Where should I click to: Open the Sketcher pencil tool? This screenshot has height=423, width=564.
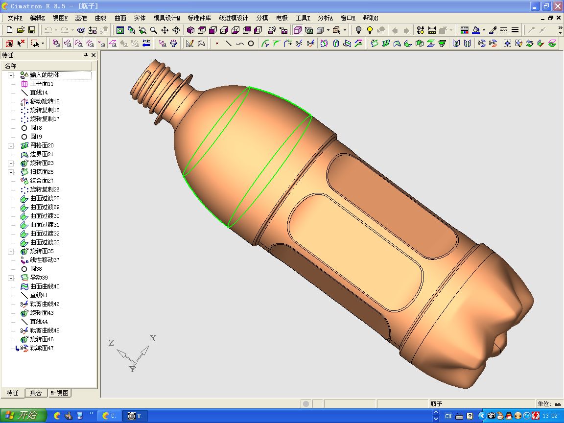click(x=189, y=44)
